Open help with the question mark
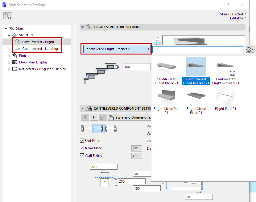 click(228, 5)
